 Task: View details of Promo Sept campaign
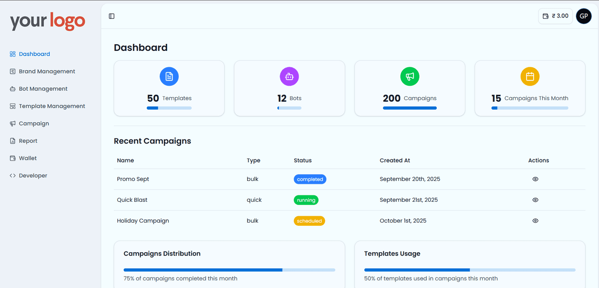(x=535, y=179)
